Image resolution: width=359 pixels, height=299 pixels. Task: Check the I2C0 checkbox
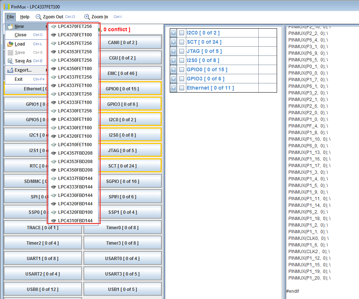pos(182,33)
